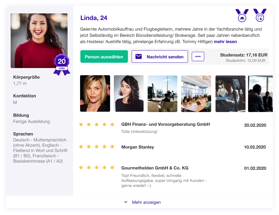Viewport: 279px width, 215px height.
Task: Open Linda's main profile photo
Action: pos(39,41)
